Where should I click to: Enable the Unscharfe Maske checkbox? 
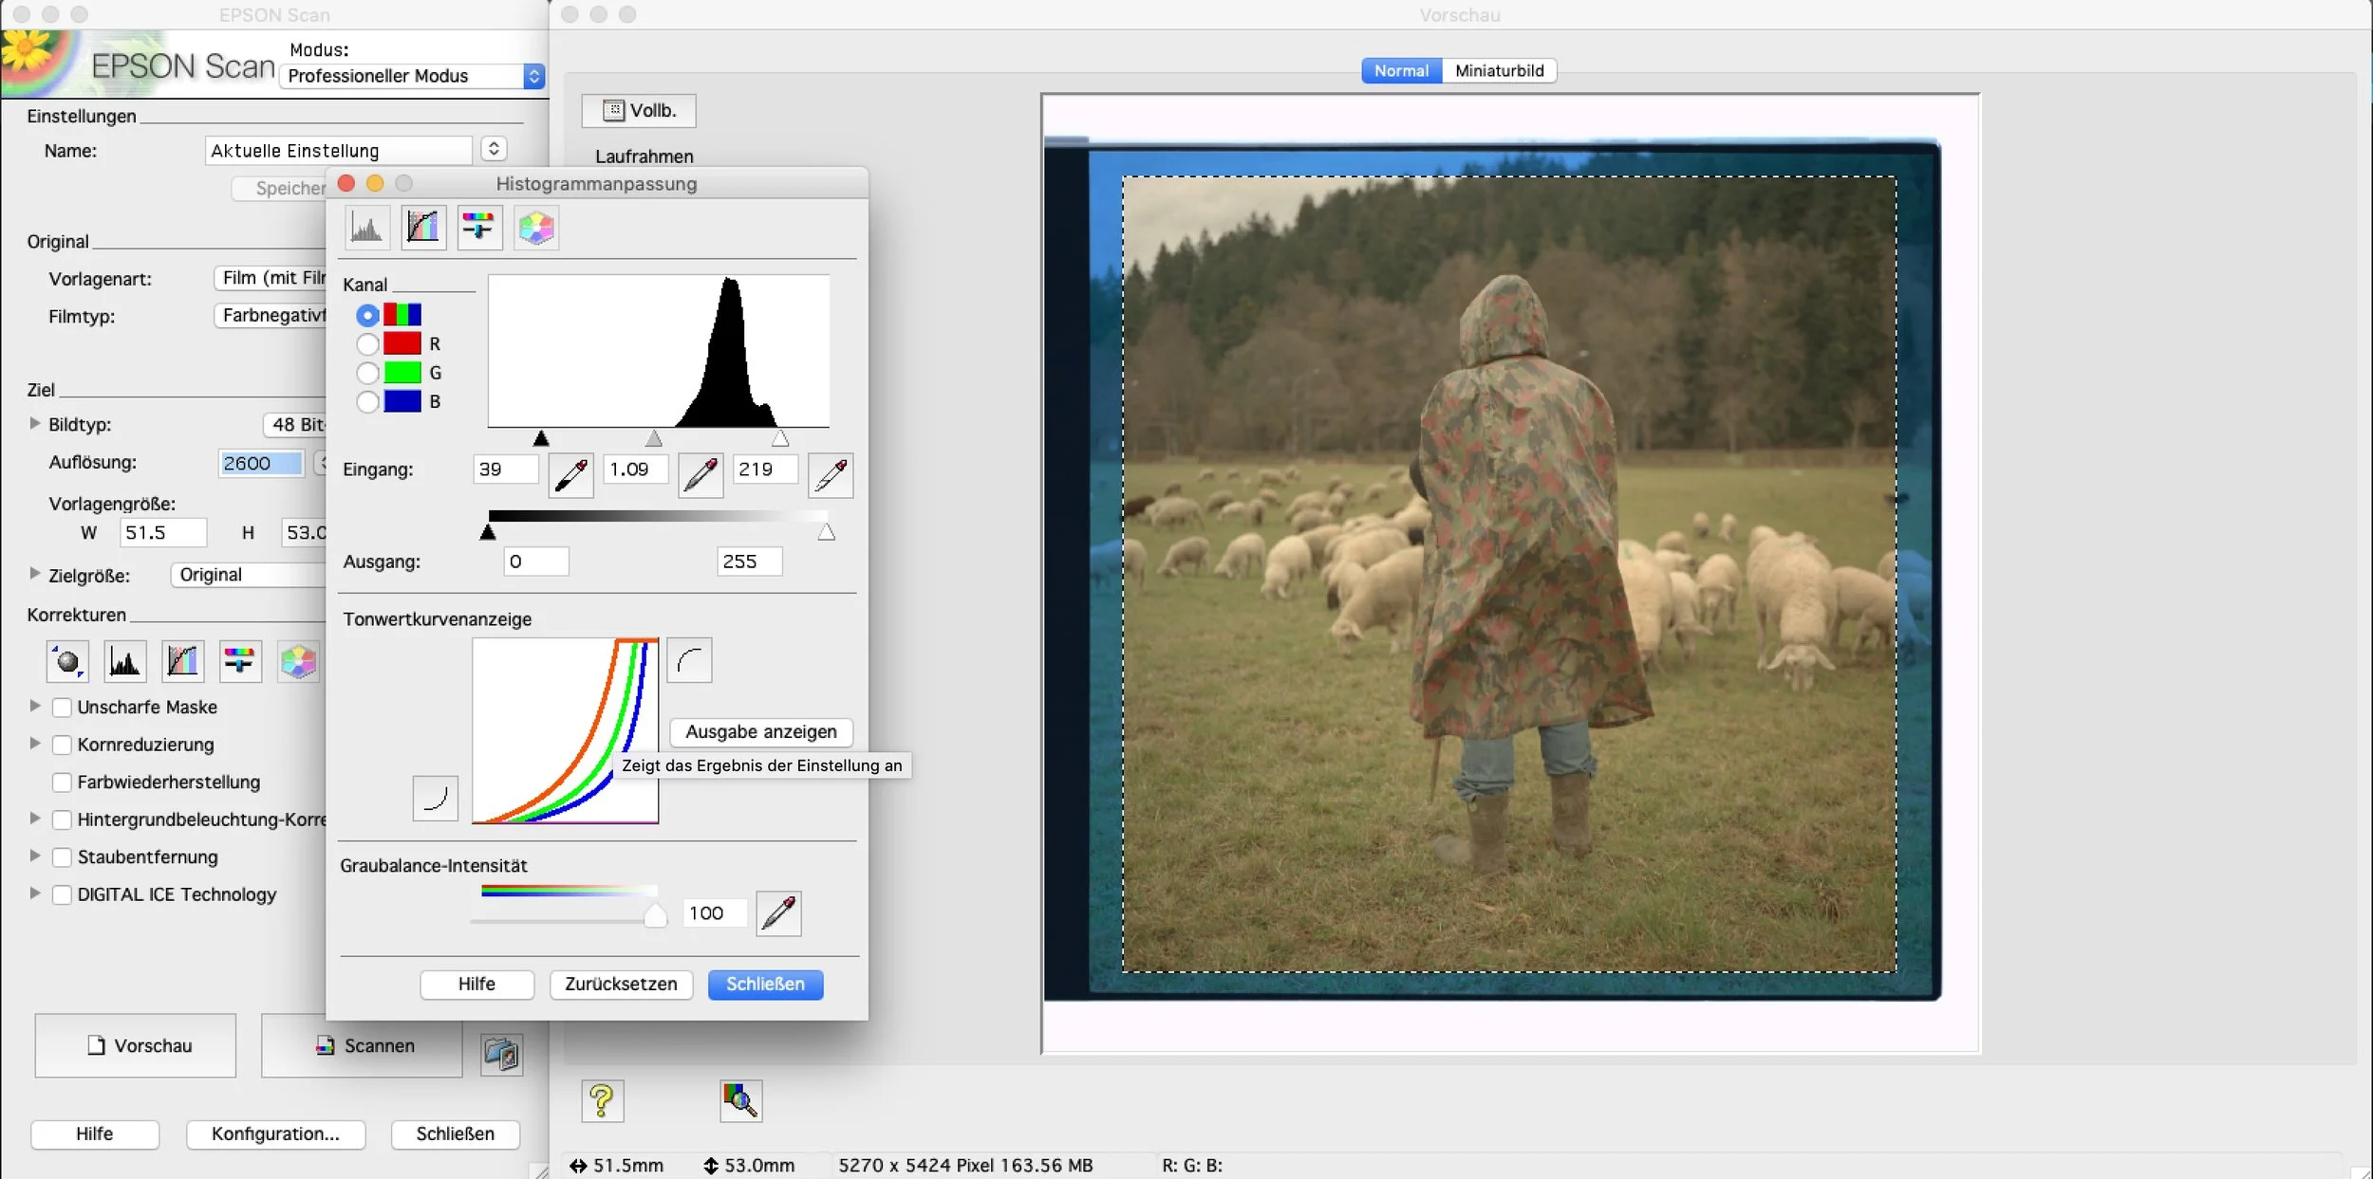(62, 708)
